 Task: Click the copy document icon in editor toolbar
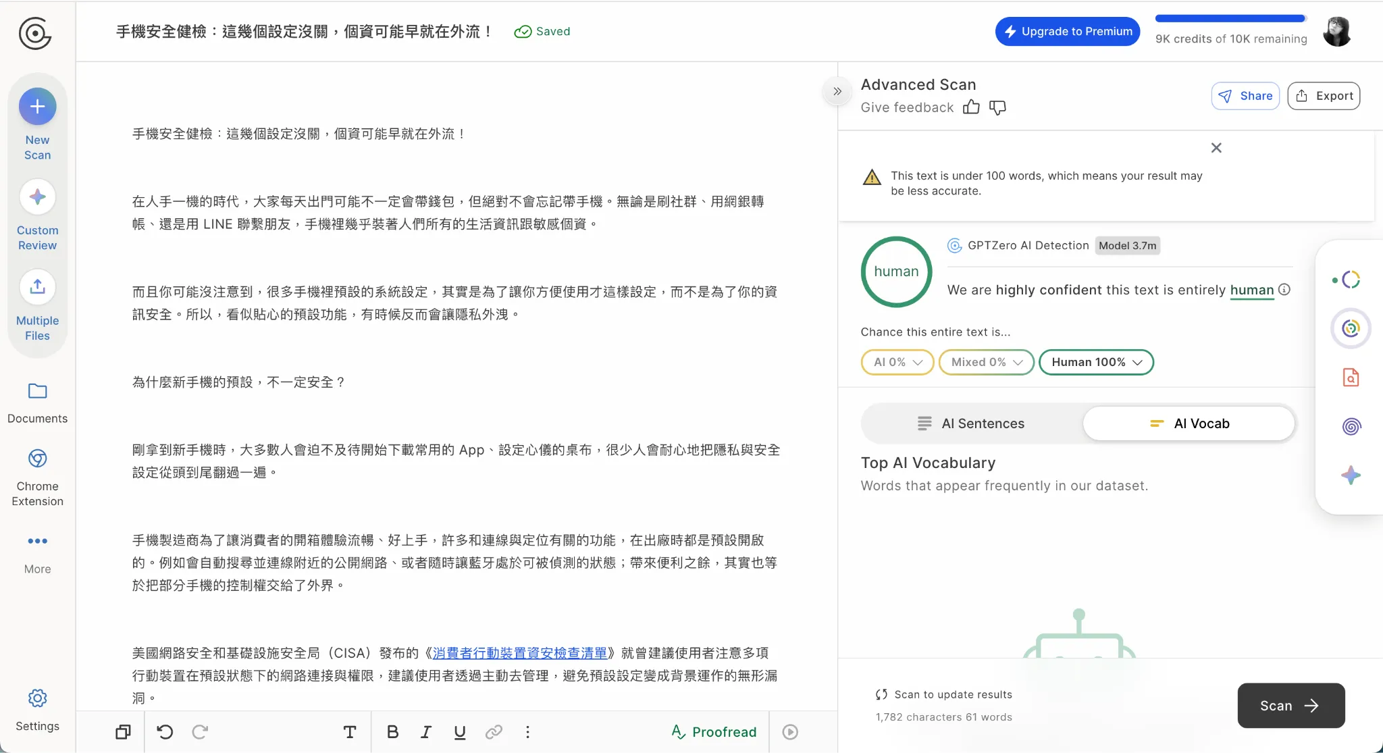[x=123, y=732]
